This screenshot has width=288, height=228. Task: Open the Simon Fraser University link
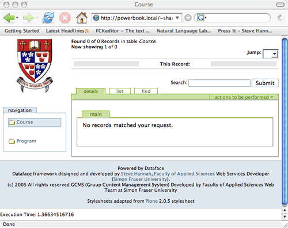pyautogui.click(x=141, y=179)
